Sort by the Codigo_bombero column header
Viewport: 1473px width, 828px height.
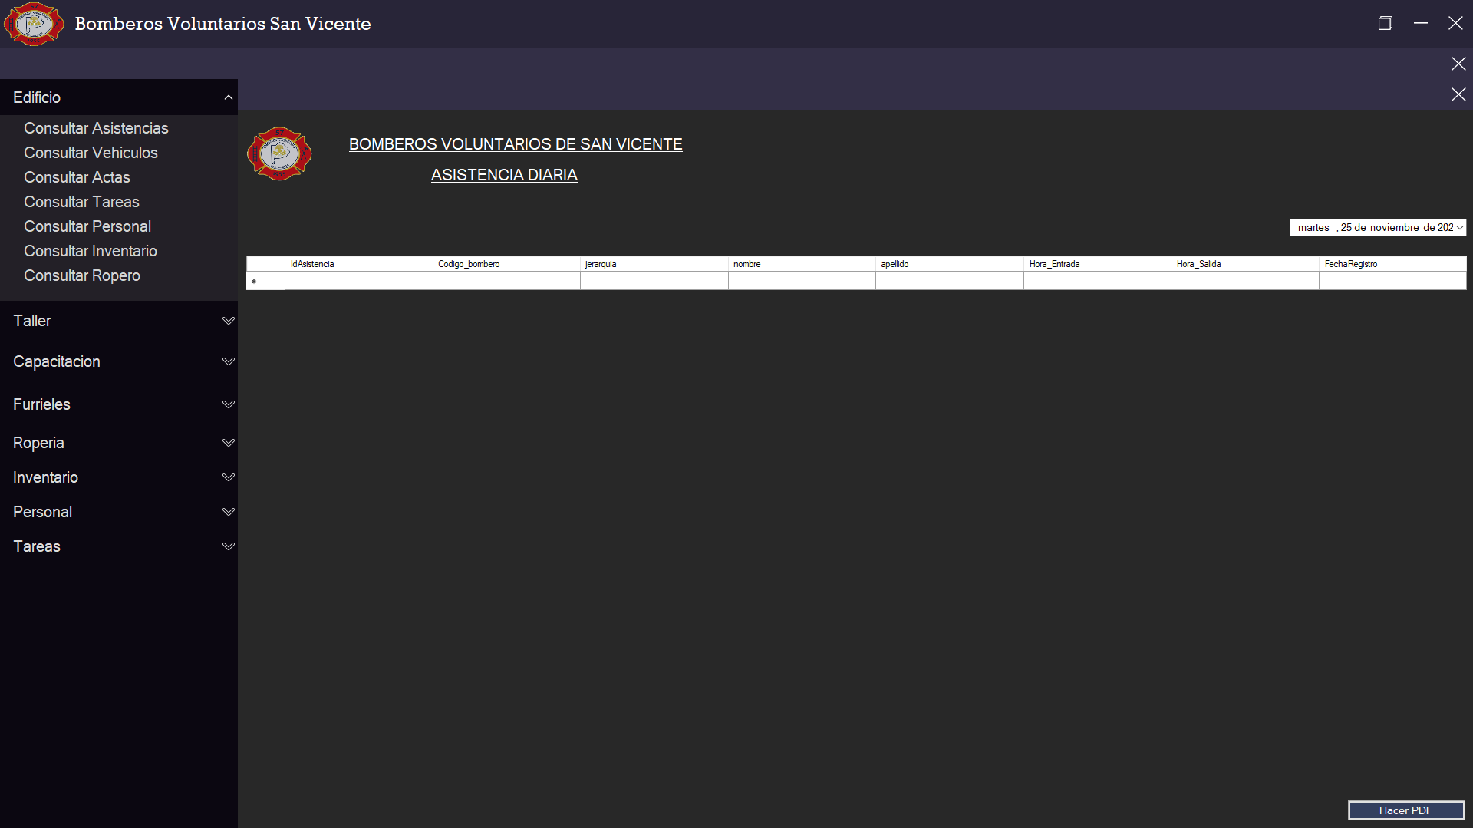click(506, 264)
